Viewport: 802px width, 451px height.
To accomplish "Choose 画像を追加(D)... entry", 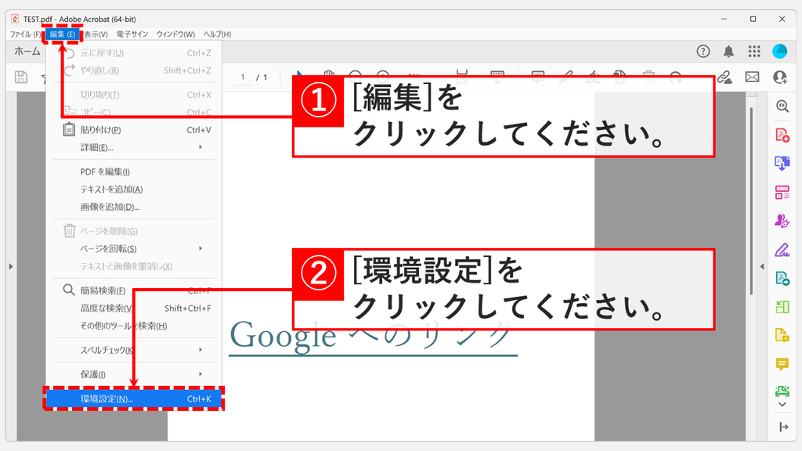I will click(x=134, y=207).
